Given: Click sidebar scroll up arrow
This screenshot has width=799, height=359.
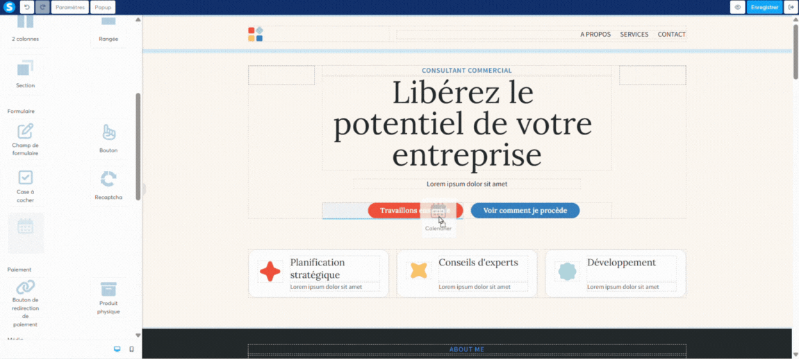Looking at the screenshot, I should pyautogui.click(x=138, y=20).
